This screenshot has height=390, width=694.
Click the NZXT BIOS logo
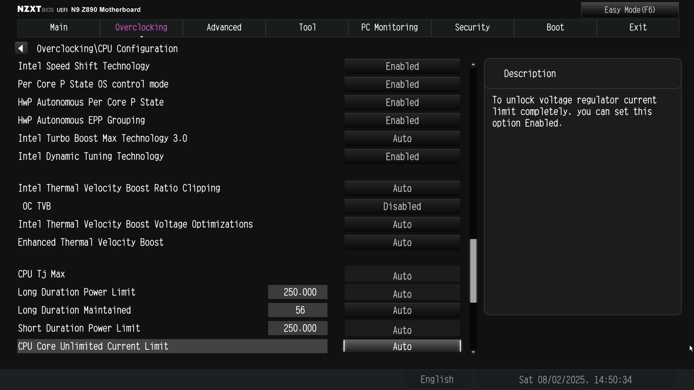coord(35,9)
